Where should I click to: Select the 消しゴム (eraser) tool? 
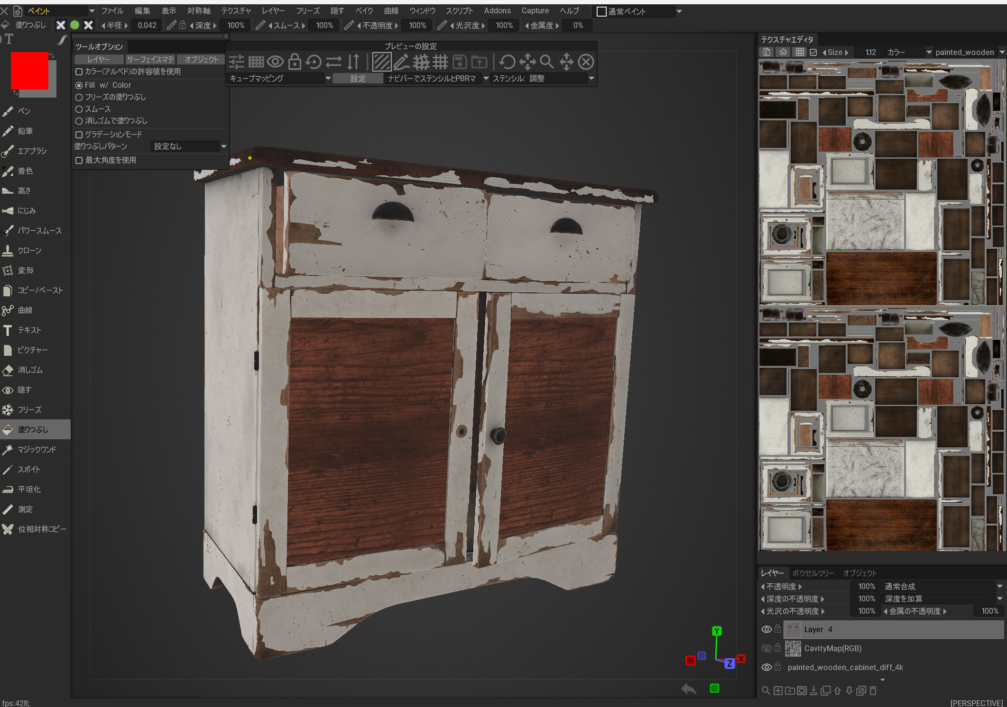click(29, 370)
